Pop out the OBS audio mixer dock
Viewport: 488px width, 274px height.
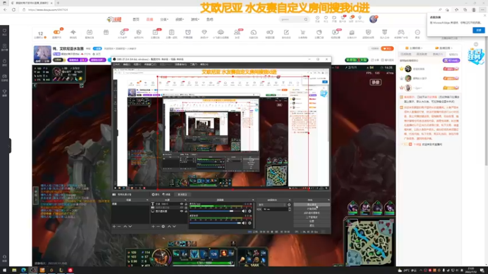[x=253, y=200]
